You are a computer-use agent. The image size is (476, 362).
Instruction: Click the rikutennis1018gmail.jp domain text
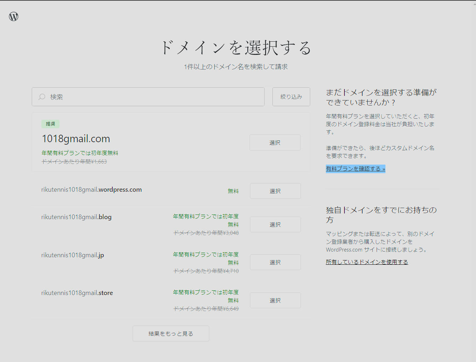(73, 255)
